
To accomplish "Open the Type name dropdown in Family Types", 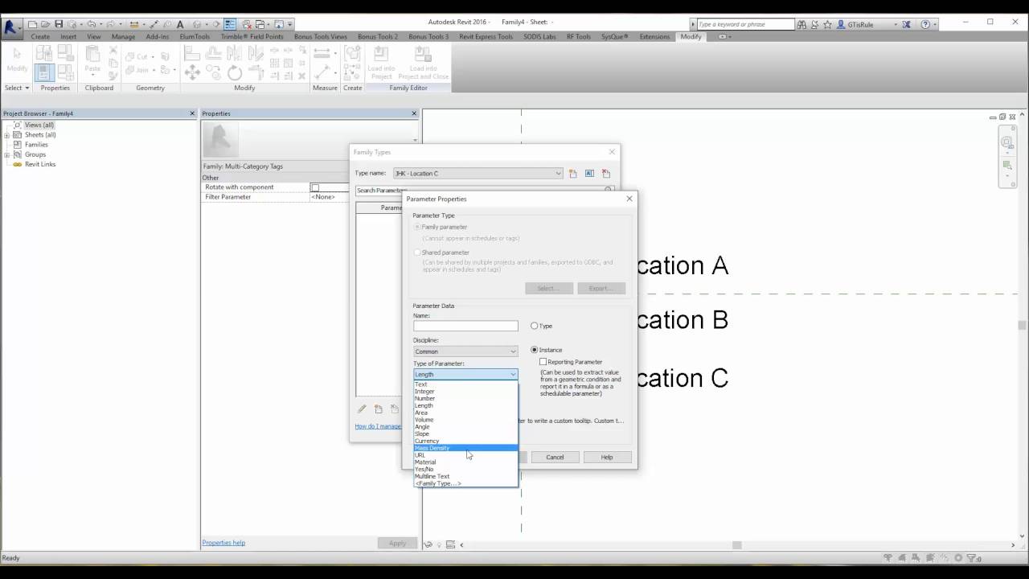I will 478,173.
